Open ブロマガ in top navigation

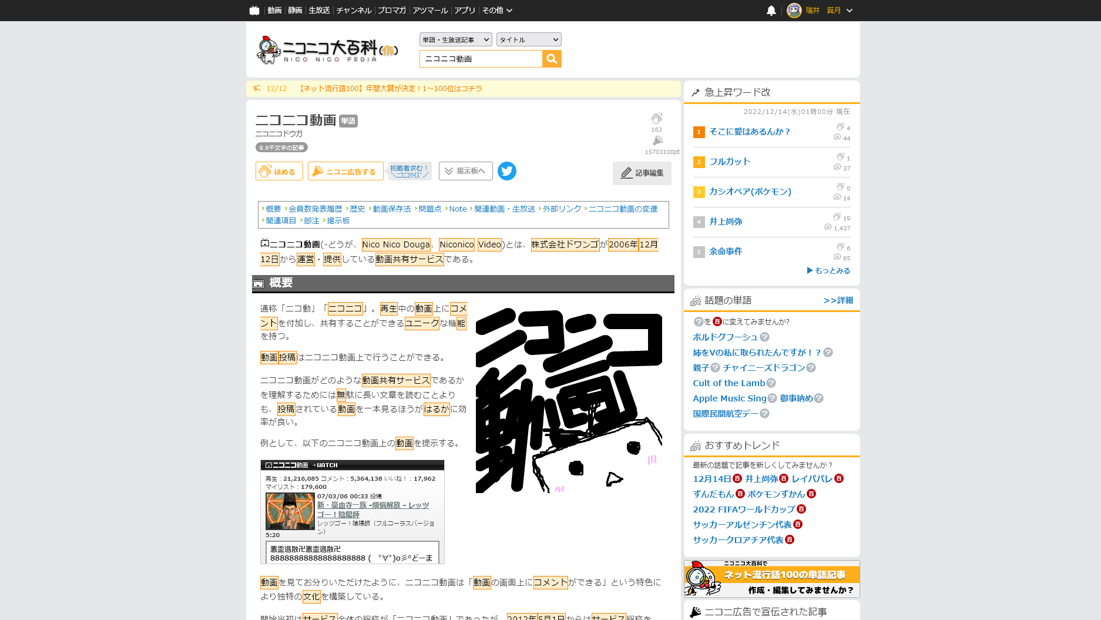[392, 11]
